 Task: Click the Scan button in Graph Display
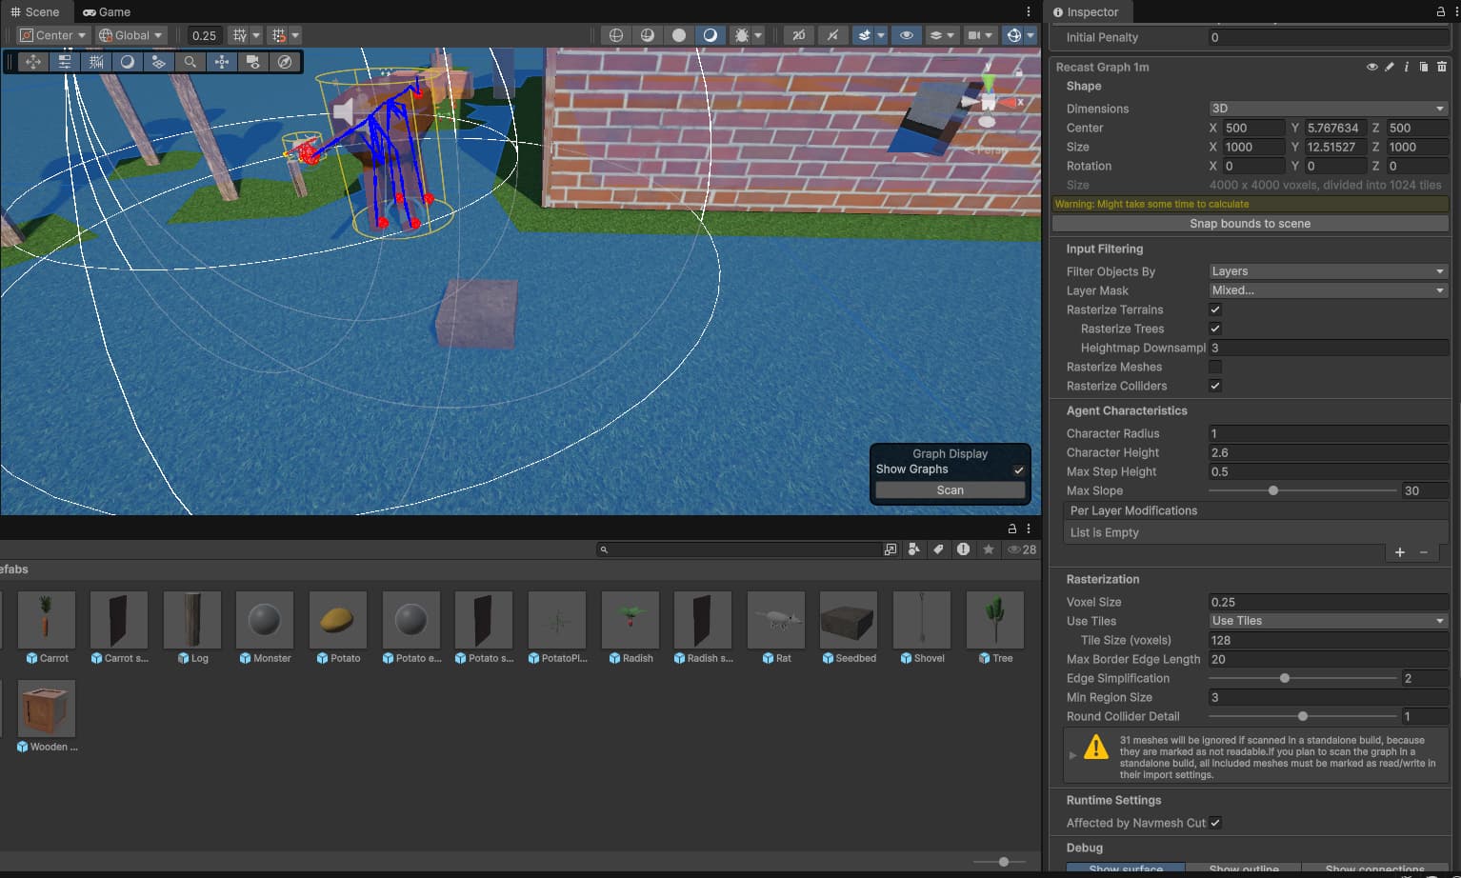coord(950,490)
